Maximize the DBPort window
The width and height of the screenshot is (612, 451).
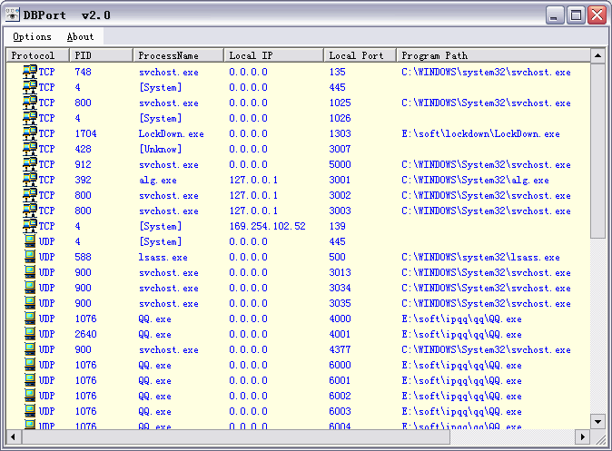click(x=576, y=15)
